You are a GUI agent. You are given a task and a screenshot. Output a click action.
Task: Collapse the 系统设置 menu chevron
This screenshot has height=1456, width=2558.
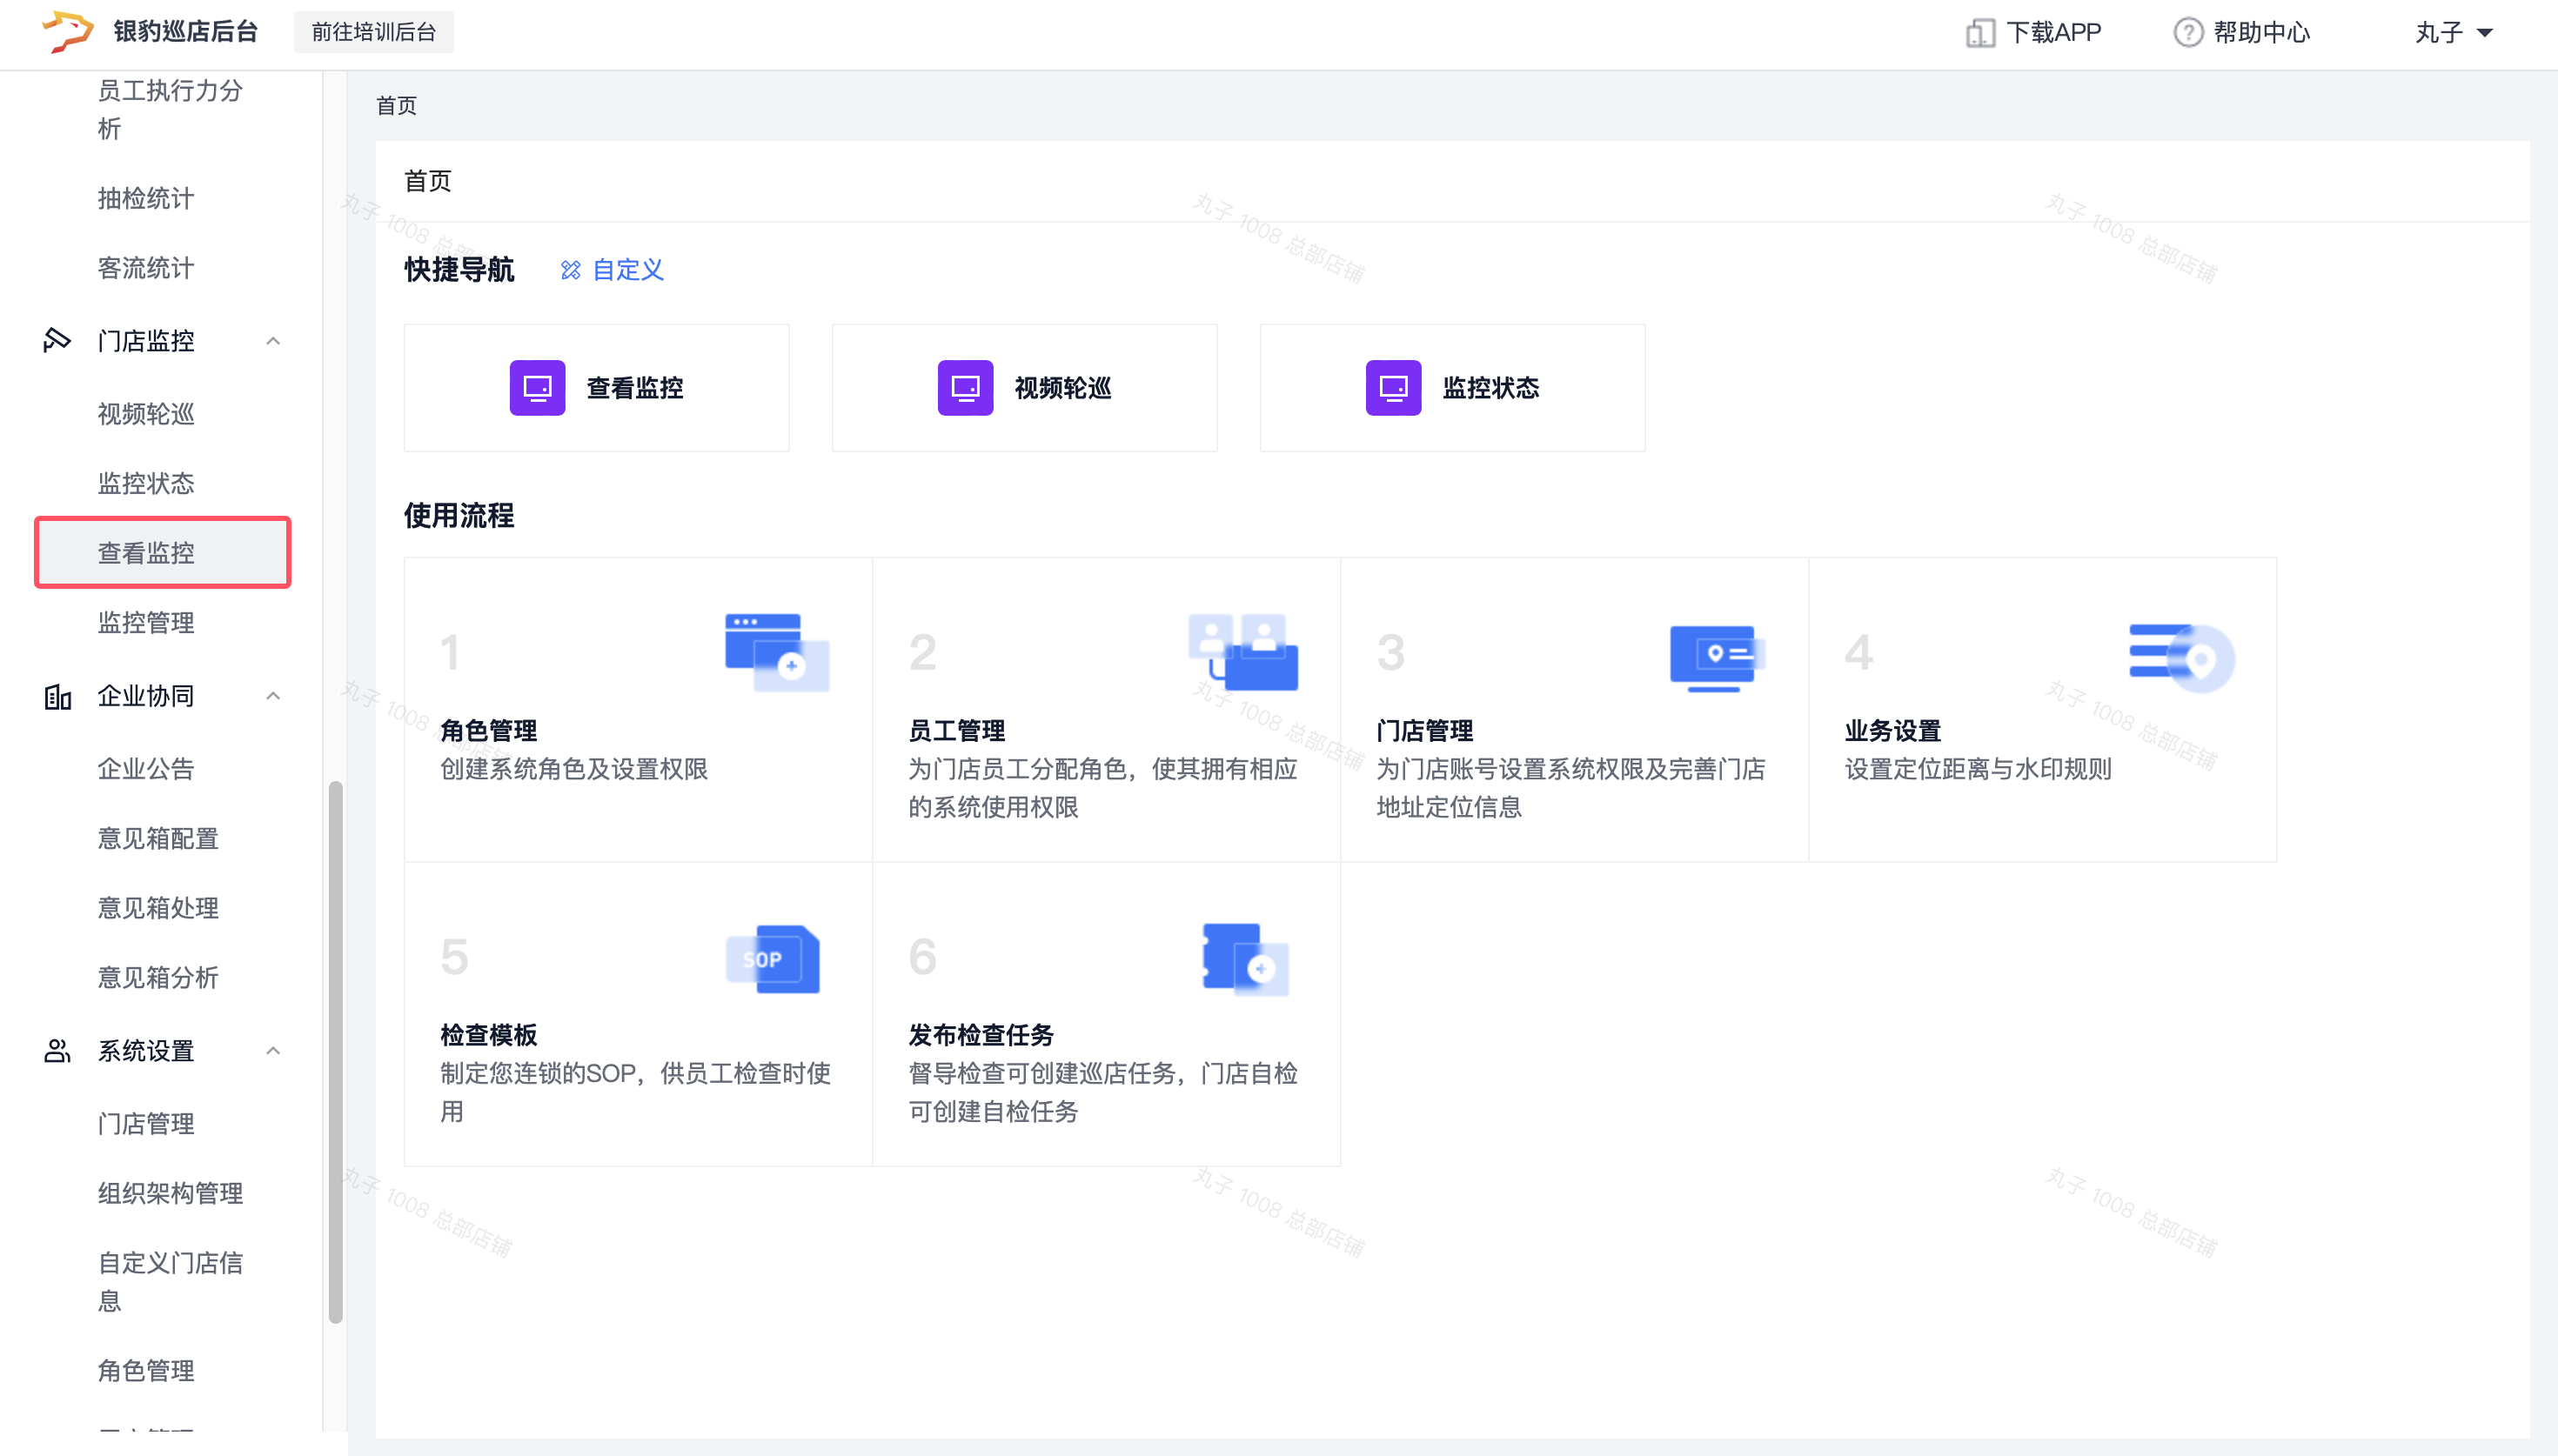pos(273,1051)
